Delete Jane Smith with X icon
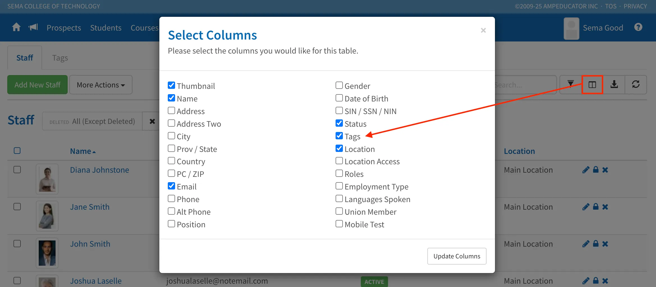The height and width of the screenshot is (287, 656). tap(605, 207)
